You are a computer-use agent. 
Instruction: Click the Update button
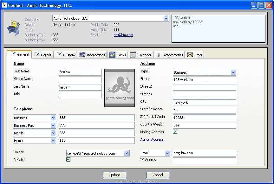[114, 175]
